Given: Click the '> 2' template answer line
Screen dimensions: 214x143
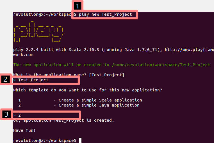Looking at the screenshot, I should pyautogui.click(x=17, y=115).
